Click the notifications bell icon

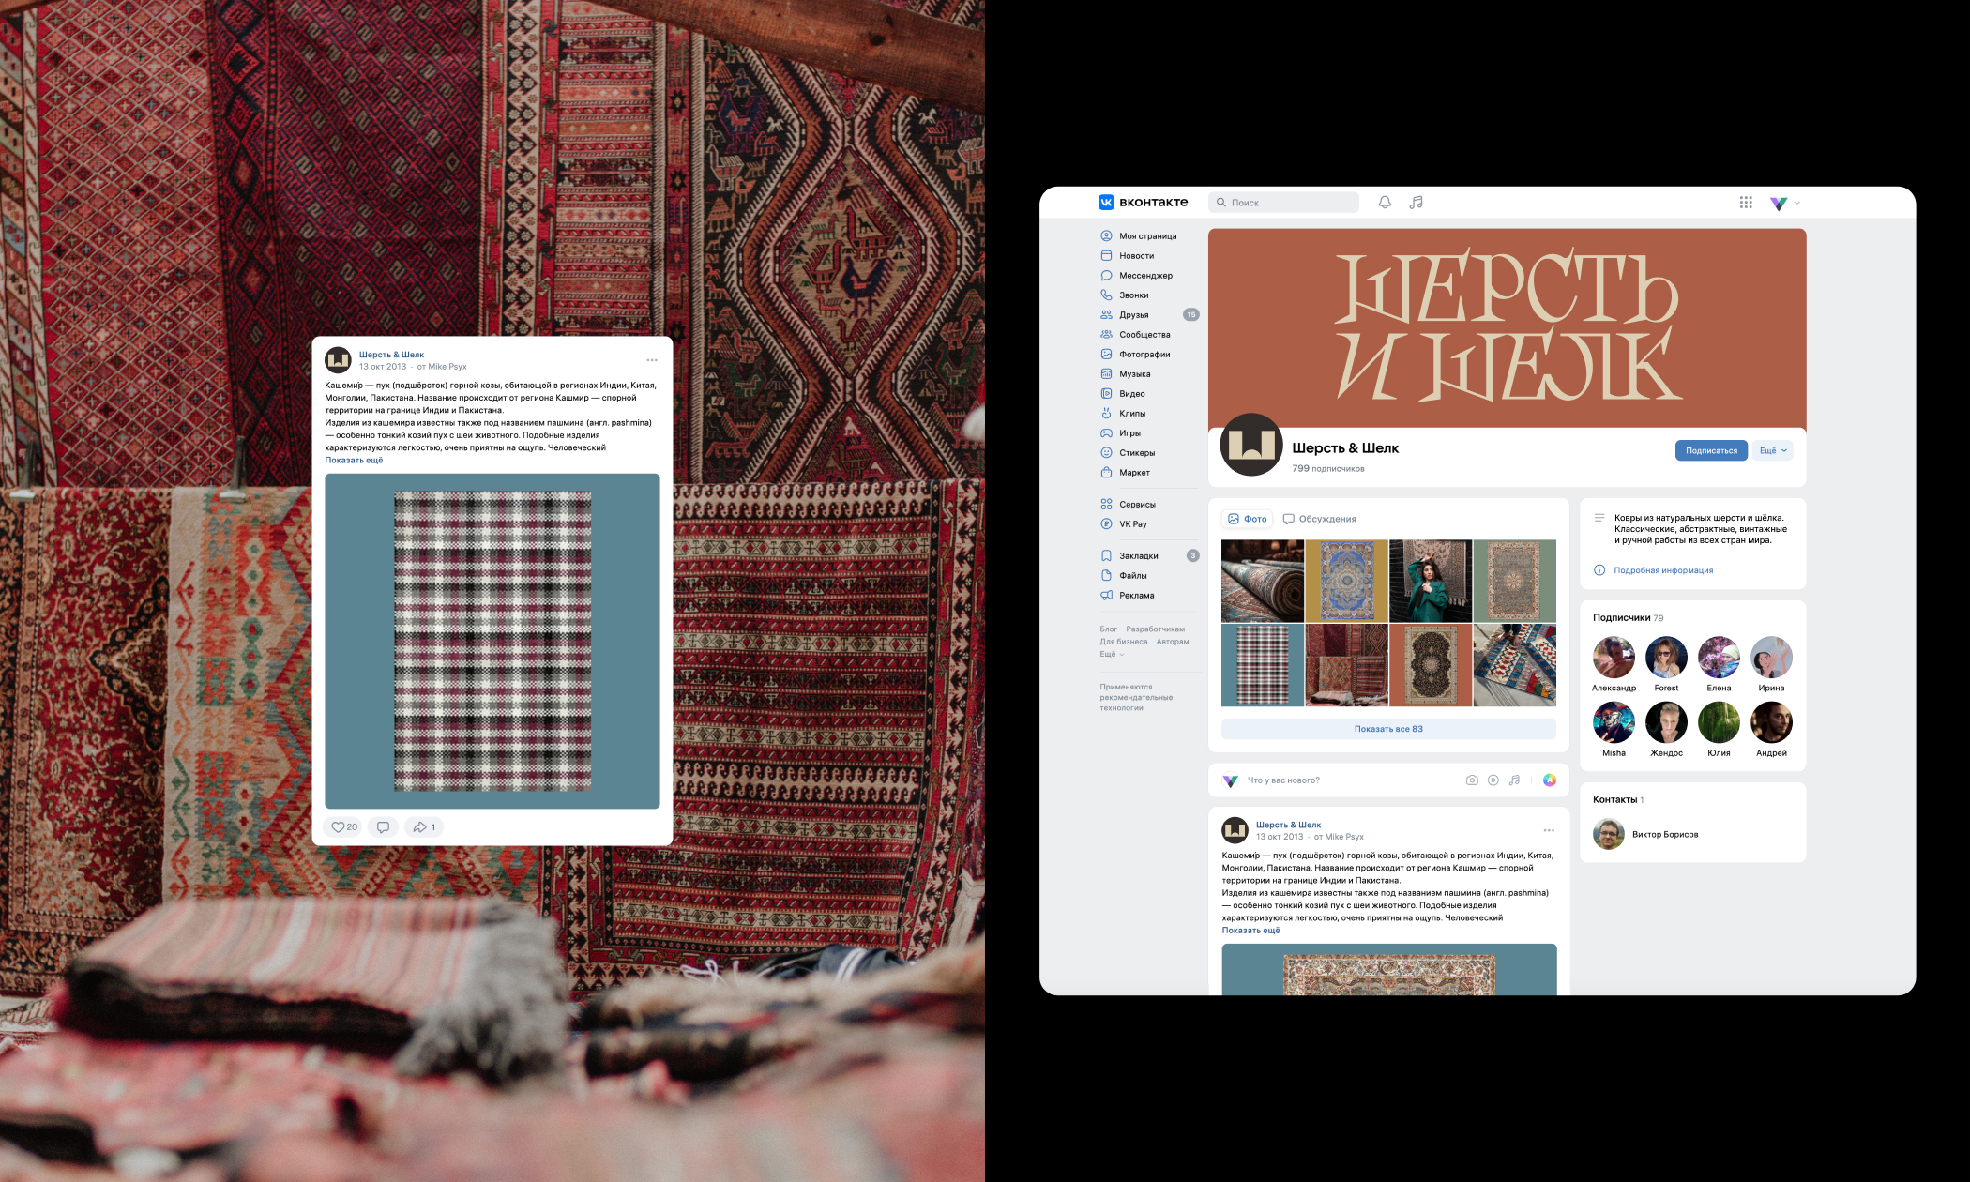[1384, 203]
